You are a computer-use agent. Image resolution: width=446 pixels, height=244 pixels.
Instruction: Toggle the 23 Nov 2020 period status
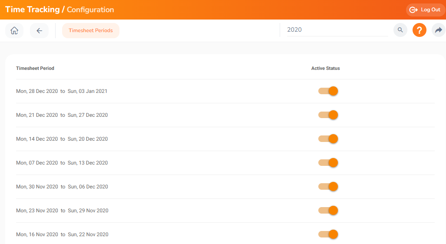(328, 211)
